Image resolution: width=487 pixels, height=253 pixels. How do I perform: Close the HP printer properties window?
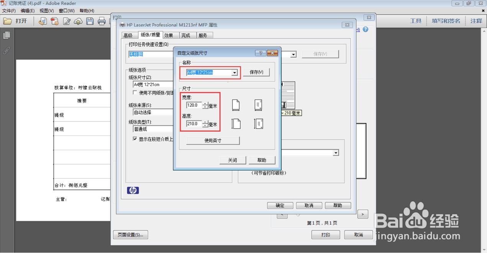point(347,25)
